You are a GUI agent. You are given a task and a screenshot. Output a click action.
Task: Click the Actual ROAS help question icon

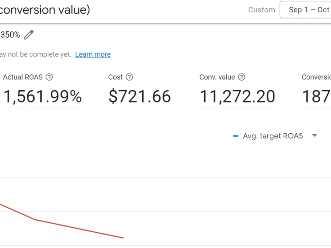49,77
